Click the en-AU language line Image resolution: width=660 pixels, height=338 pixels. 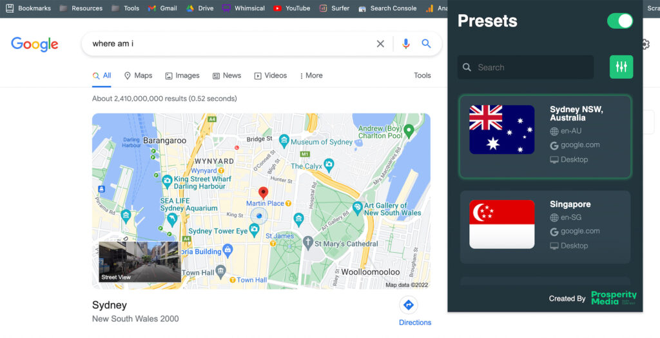(566, 131)
